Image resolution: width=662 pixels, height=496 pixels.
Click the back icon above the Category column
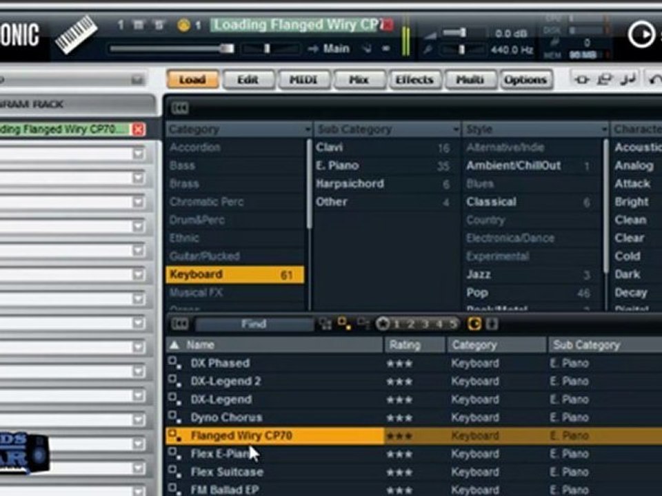click(x=180, y=108)
